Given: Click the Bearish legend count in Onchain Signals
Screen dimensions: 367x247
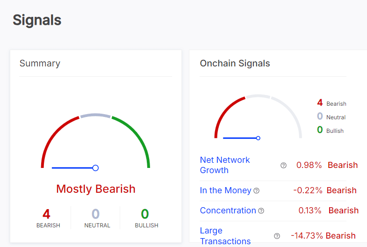Looking at the screenshot, I should pos(320,103).
